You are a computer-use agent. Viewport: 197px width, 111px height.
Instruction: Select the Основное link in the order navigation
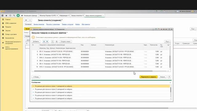[28, 24]
